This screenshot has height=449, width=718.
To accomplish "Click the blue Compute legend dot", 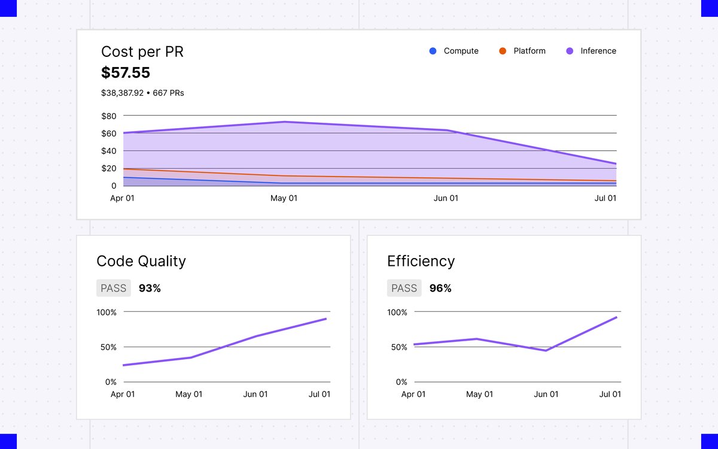I will point(433,51).
